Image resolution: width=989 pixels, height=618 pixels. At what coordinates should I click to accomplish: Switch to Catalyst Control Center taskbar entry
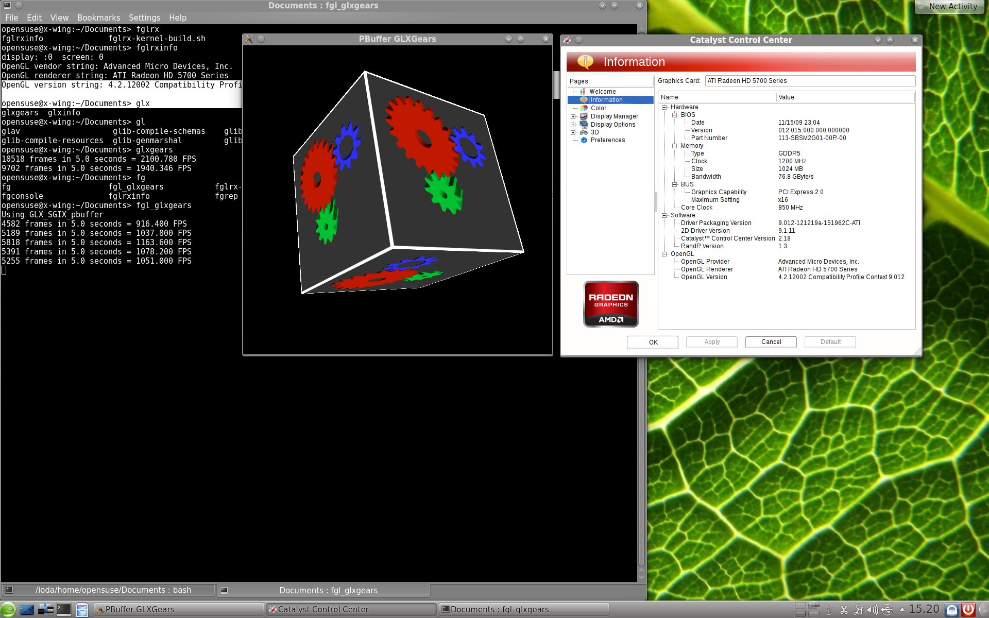tap(351, 610)
